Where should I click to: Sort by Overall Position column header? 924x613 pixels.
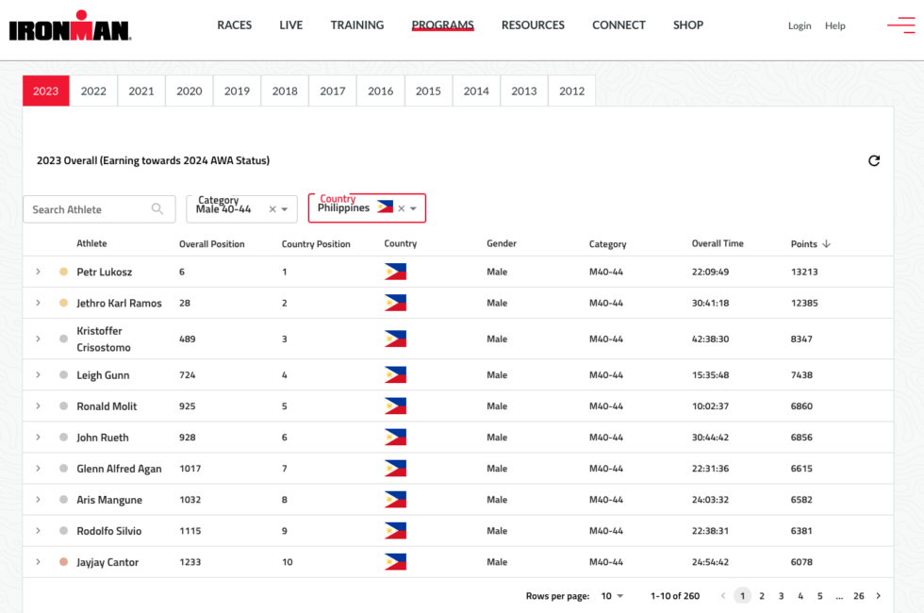point(211,244)
